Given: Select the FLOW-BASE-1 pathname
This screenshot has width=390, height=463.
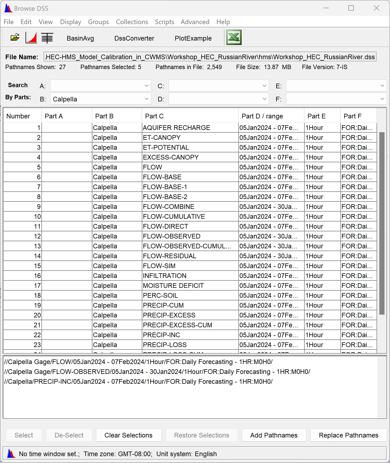Looking at the screenshot, I should (190, 187).
